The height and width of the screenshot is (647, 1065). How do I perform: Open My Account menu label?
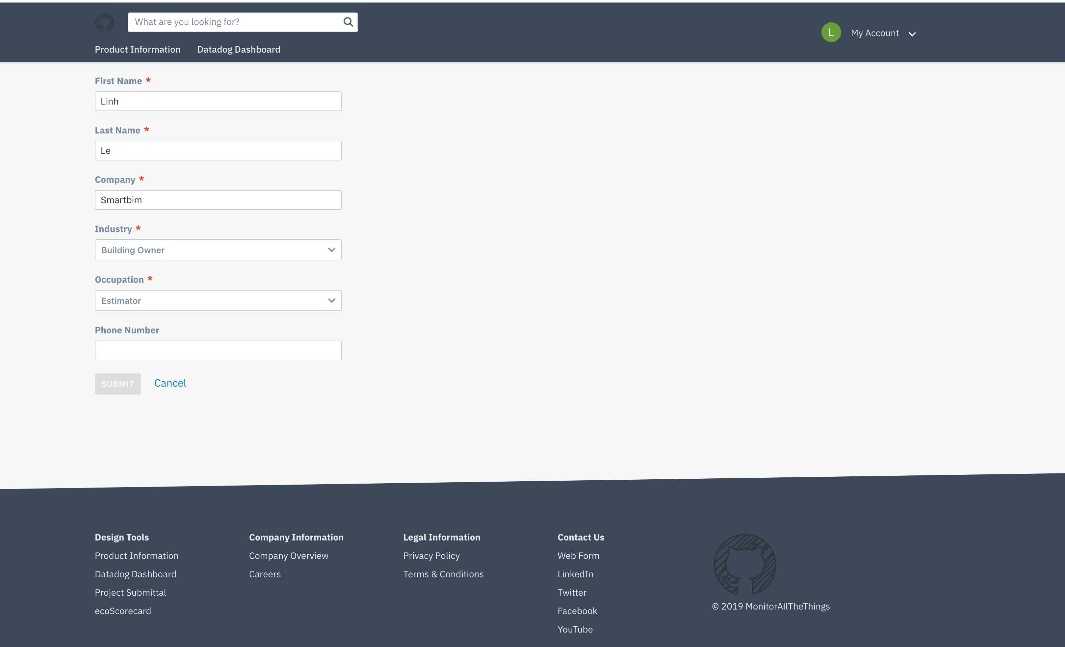tap(874, 33)
